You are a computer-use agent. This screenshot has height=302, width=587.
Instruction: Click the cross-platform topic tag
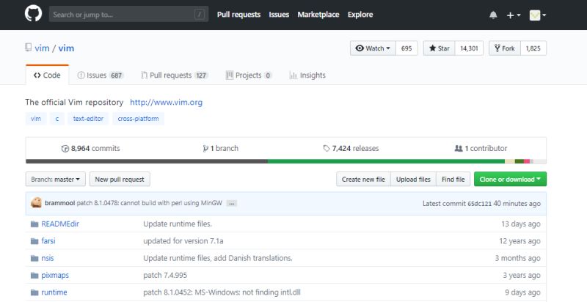[138, 119]
